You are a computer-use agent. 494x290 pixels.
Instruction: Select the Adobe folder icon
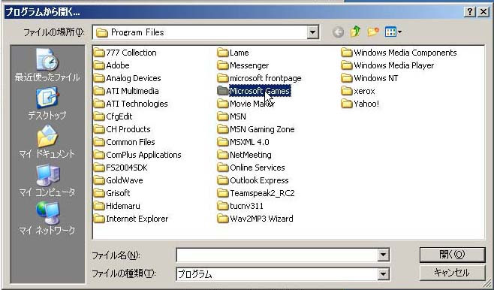point(99,65)
